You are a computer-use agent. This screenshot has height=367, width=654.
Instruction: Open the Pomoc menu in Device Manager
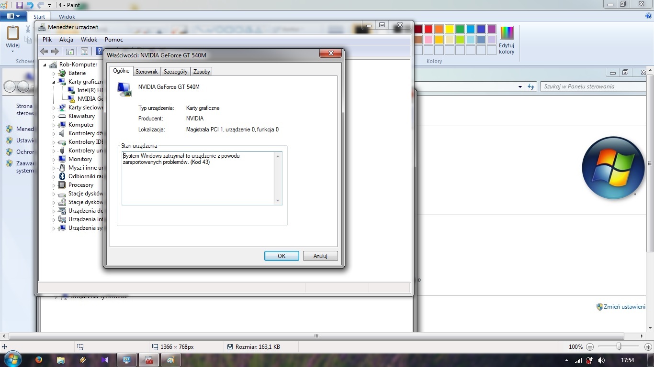[x=114, y=40]
